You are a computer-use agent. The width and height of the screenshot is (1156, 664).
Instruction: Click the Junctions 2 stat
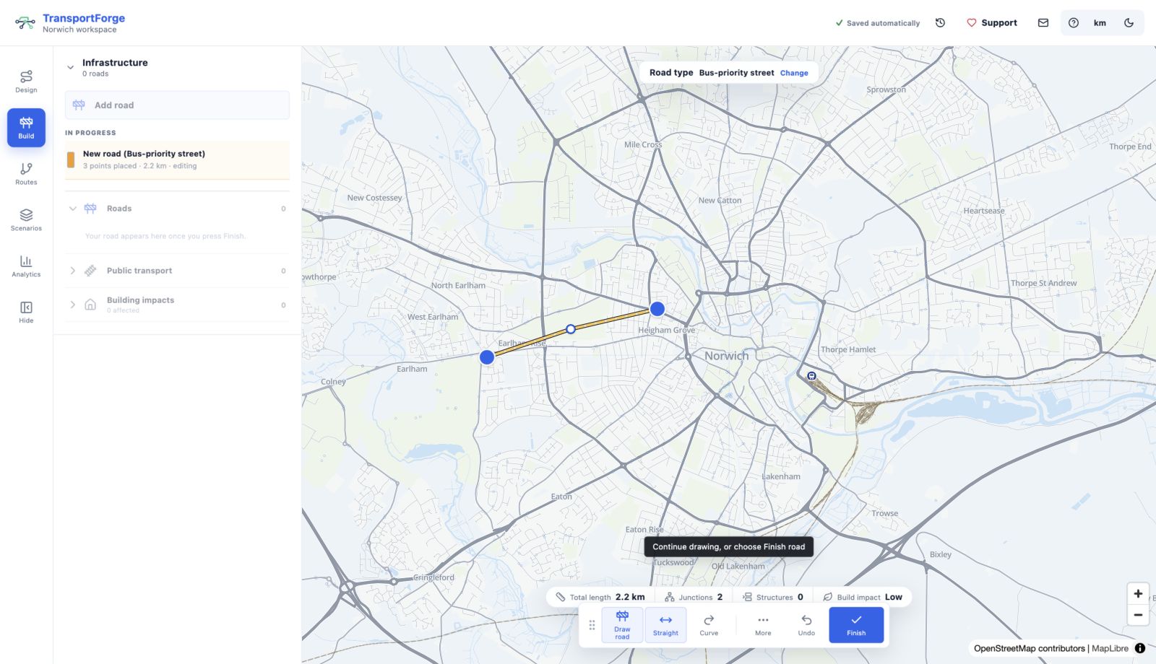(x=694, y=597)
